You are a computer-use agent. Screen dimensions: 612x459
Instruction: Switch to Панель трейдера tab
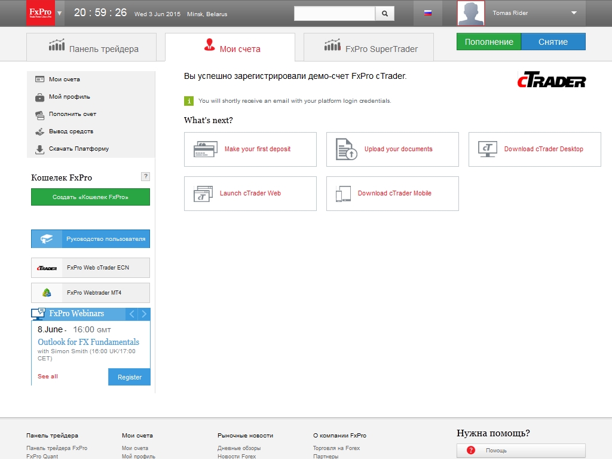pos(91,48)
